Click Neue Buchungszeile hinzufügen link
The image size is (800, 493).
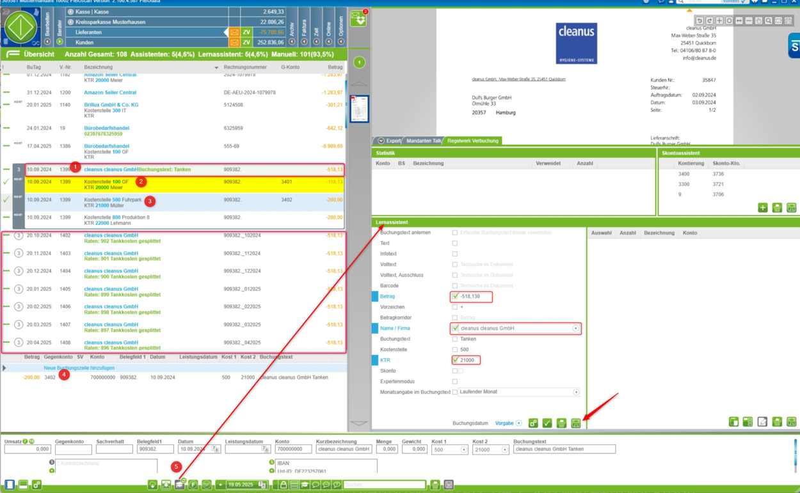point(79,368)
